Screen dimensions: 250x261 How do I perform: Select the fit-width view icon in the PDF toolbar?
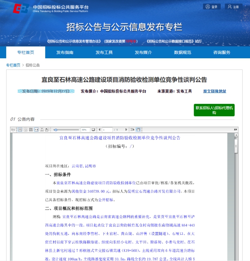pyautogui.click(x=36, y=130)
